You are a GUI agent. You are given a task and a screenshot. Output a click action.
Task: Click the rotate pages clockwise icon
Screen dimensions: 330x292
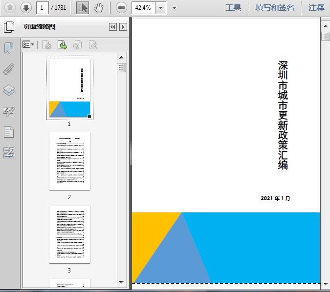pos(93,45)
